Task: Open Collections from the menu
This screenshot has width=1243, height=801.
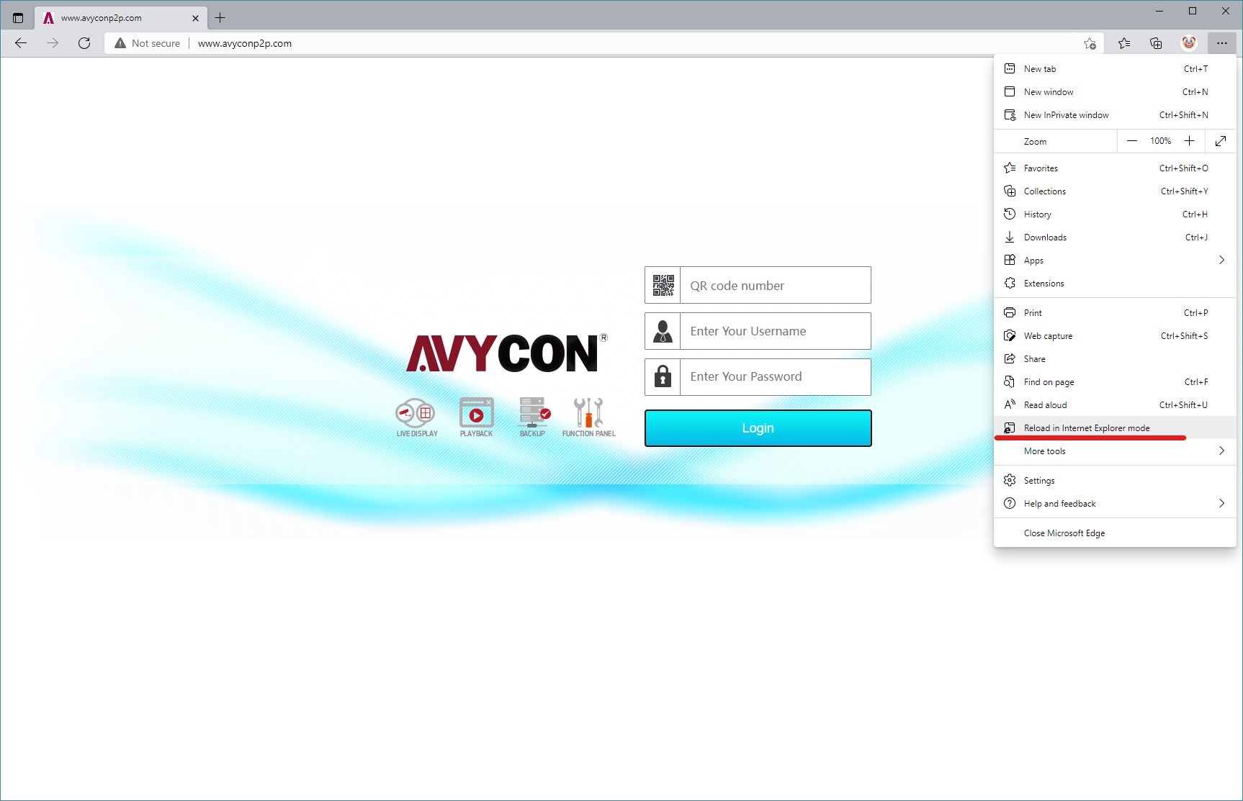Action: 1115,191
